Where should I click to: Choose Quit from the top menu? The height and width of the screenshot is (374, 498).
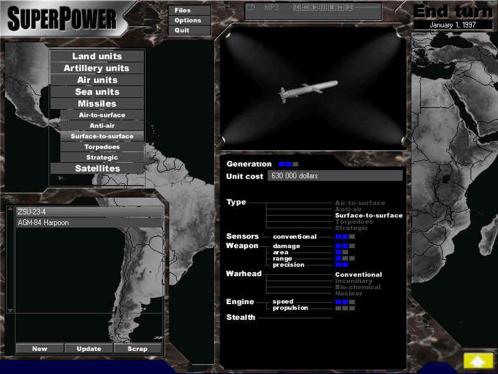point(189,30)
